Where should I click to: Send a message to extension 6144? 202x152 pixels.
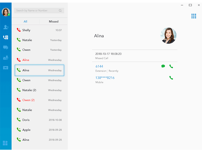click(x=163, y=66)
